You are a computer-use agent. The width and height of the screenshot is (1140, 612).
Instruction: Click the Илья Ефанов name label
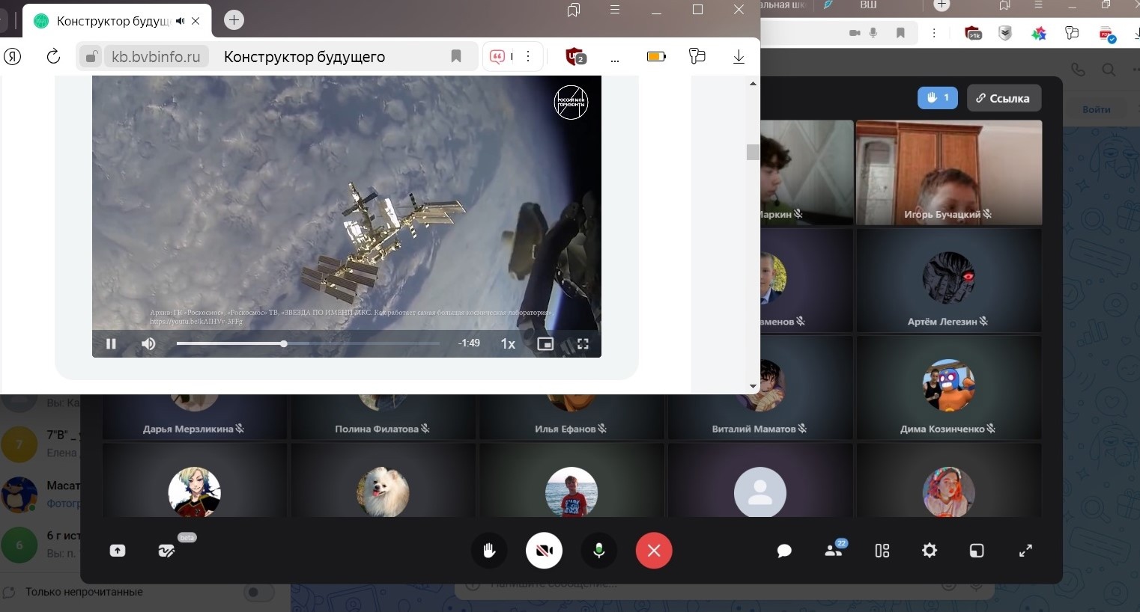(566, 429)
